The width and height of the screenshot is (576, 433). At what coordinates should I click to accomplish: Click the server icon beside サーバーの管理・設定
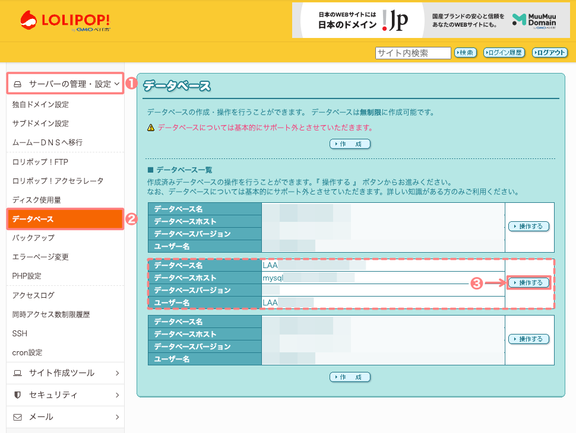click(x=17, y=84)
